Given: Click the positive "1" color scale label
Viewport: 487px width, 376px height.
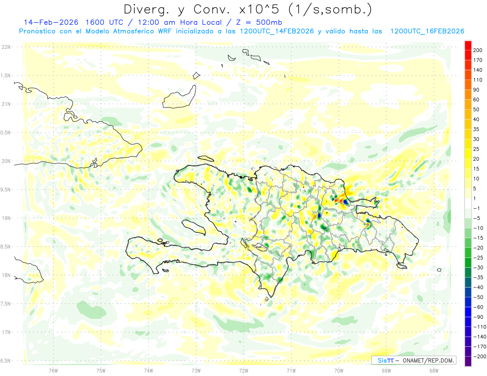Looking at the screenshot, I should tap(475, 198).
